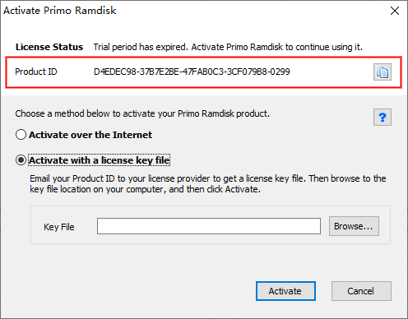Close the Activate Primo Ramdisk dialog
Screen dimensions: 408x319
click(395, 11)
